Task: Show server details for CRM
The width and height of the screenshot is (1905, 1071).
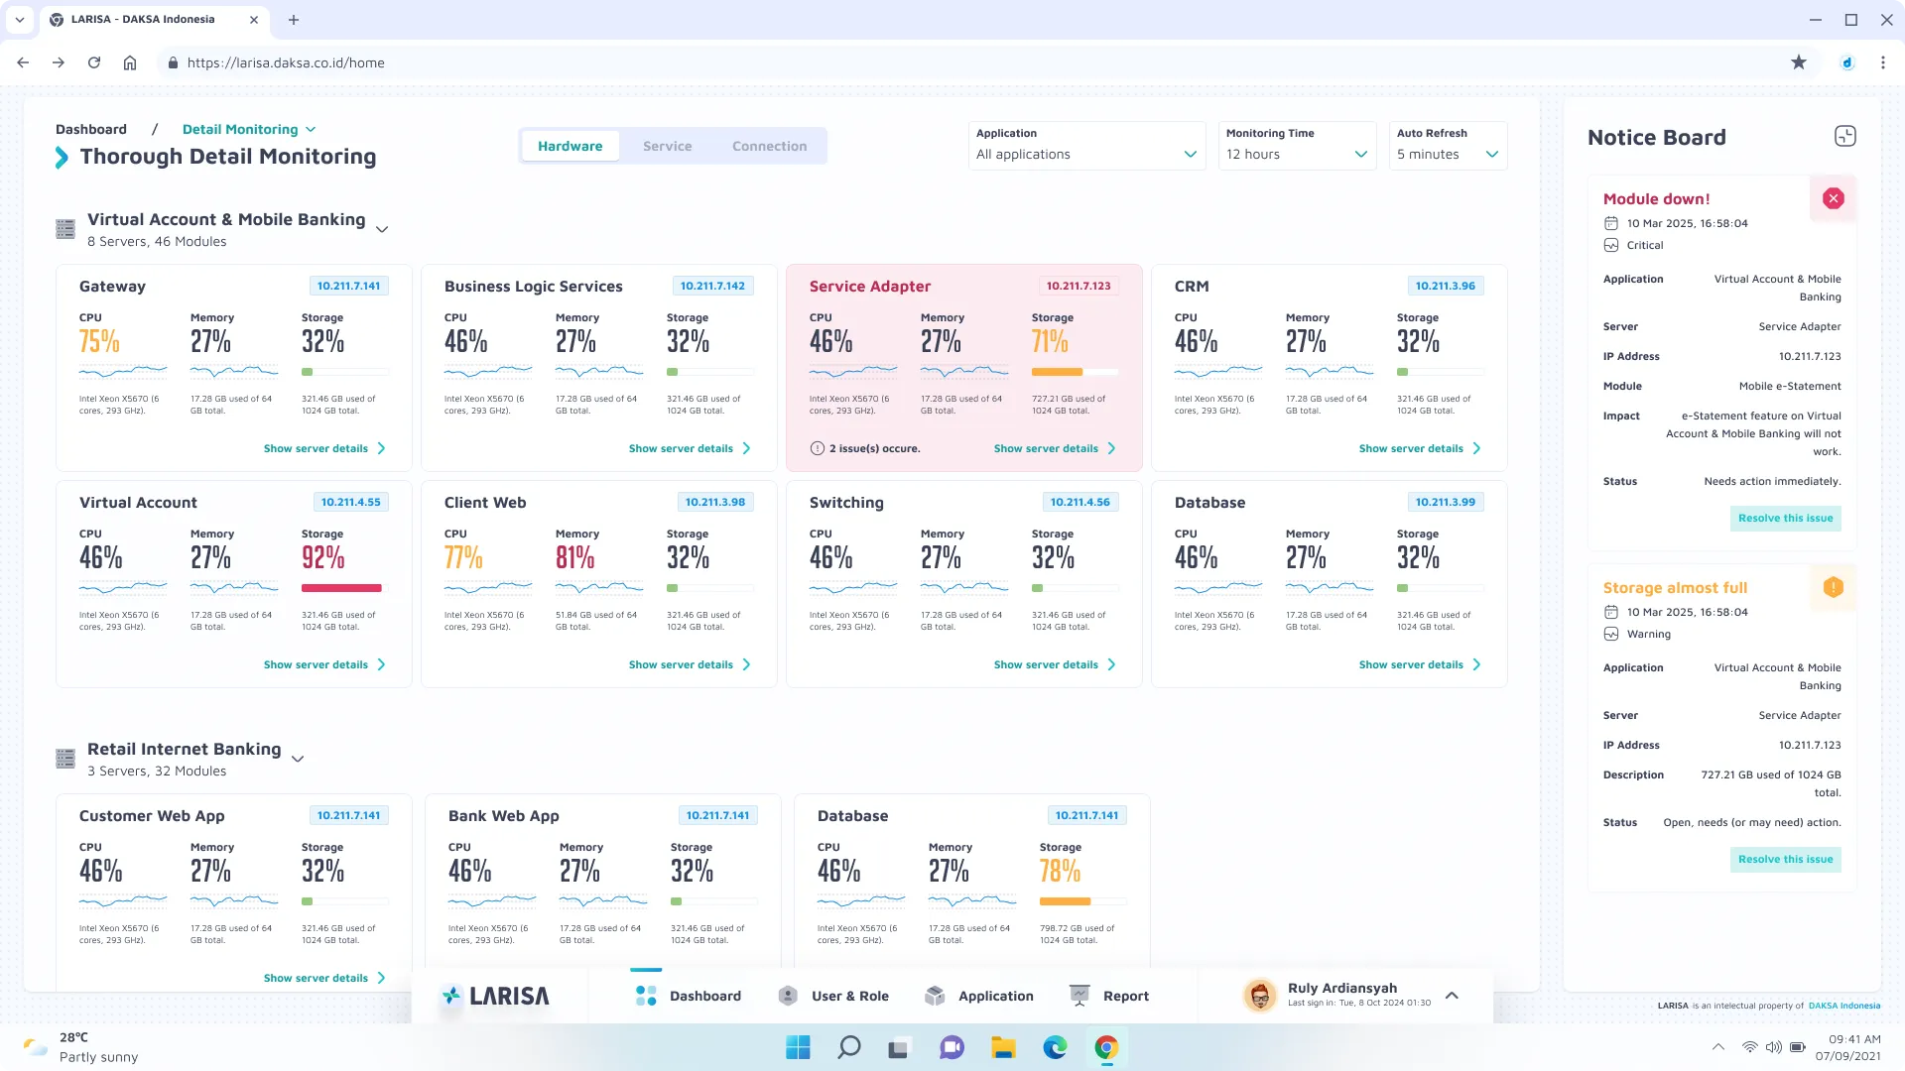Action: tap(1420, 449)
